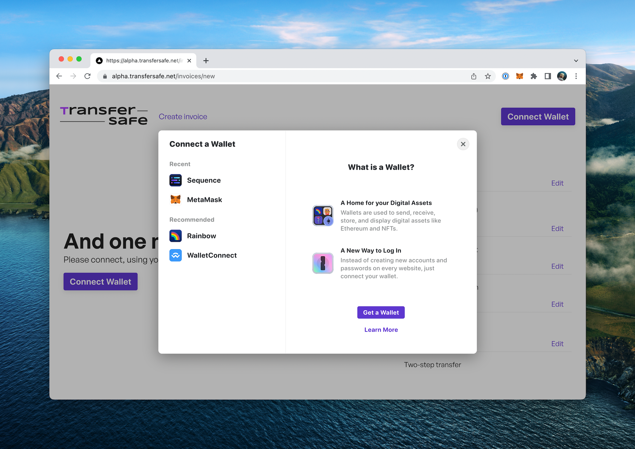Viewport: 635px width, 449px height.
Task: Open a new browser tab
Action: [206, 61]
